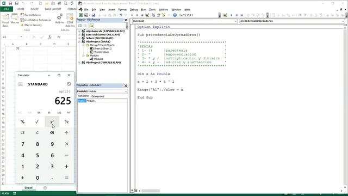Click Record Macro in Code group

30,15
